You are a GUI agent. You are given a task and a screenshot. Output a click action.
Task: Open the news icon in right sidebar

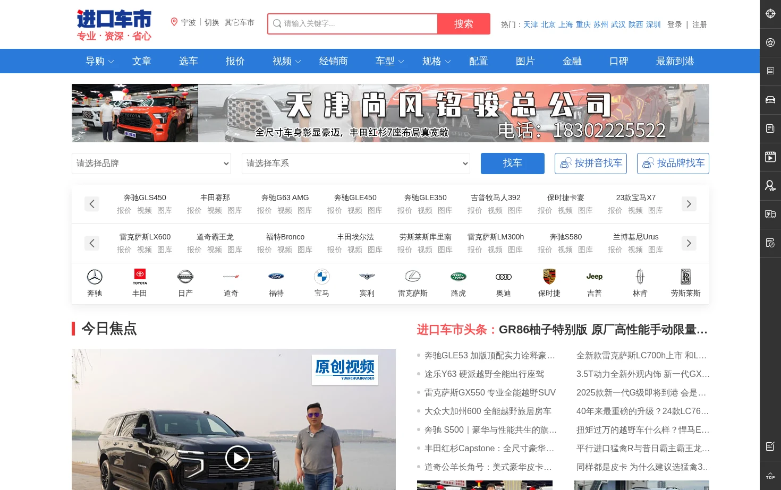770,71
